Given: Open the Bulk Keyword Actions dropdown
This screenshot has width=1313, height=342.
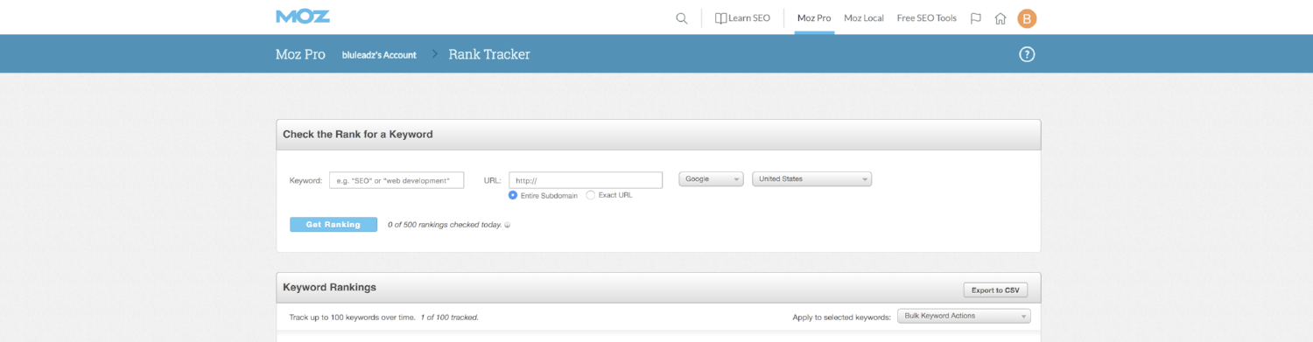Looking at the screenshot, I should coord(964,316).
